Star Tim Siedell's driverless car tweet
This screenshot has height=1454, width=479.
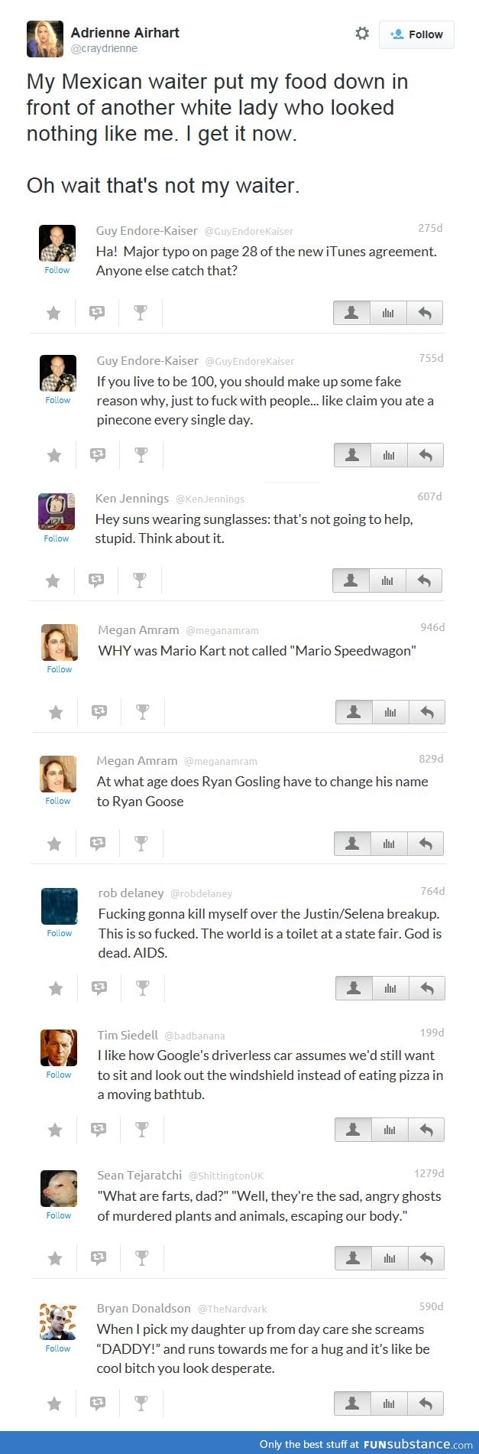pos(55,1130)
